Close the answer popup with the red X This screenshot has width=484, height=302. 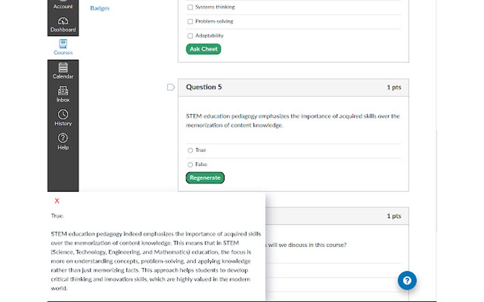click(x=57, y=201)
